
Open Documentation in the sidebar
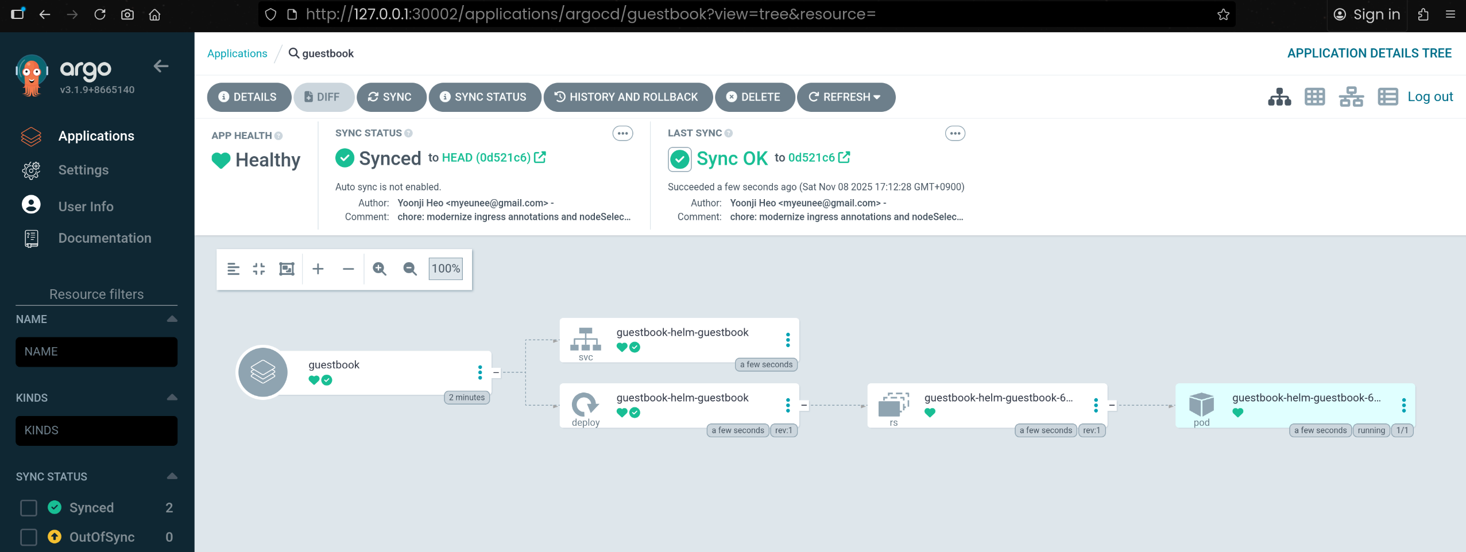point(105,238)
